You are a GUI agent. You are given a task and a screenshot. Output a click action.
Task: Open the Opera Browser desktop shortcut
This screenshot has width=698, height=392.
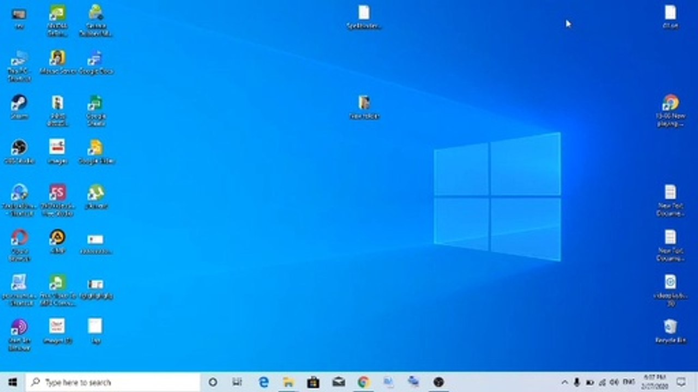(x=19, y=245)
